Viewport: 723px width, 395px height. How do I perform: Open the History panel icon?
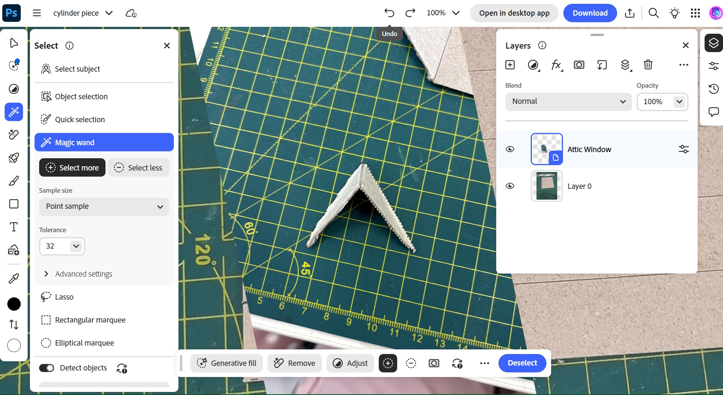[714, 89]
